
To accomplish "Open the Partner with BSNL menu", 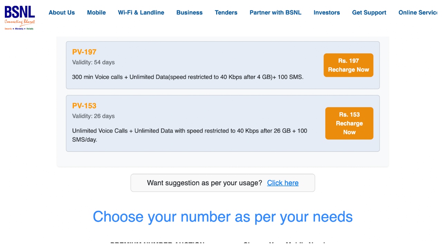I will coord(275,12).
